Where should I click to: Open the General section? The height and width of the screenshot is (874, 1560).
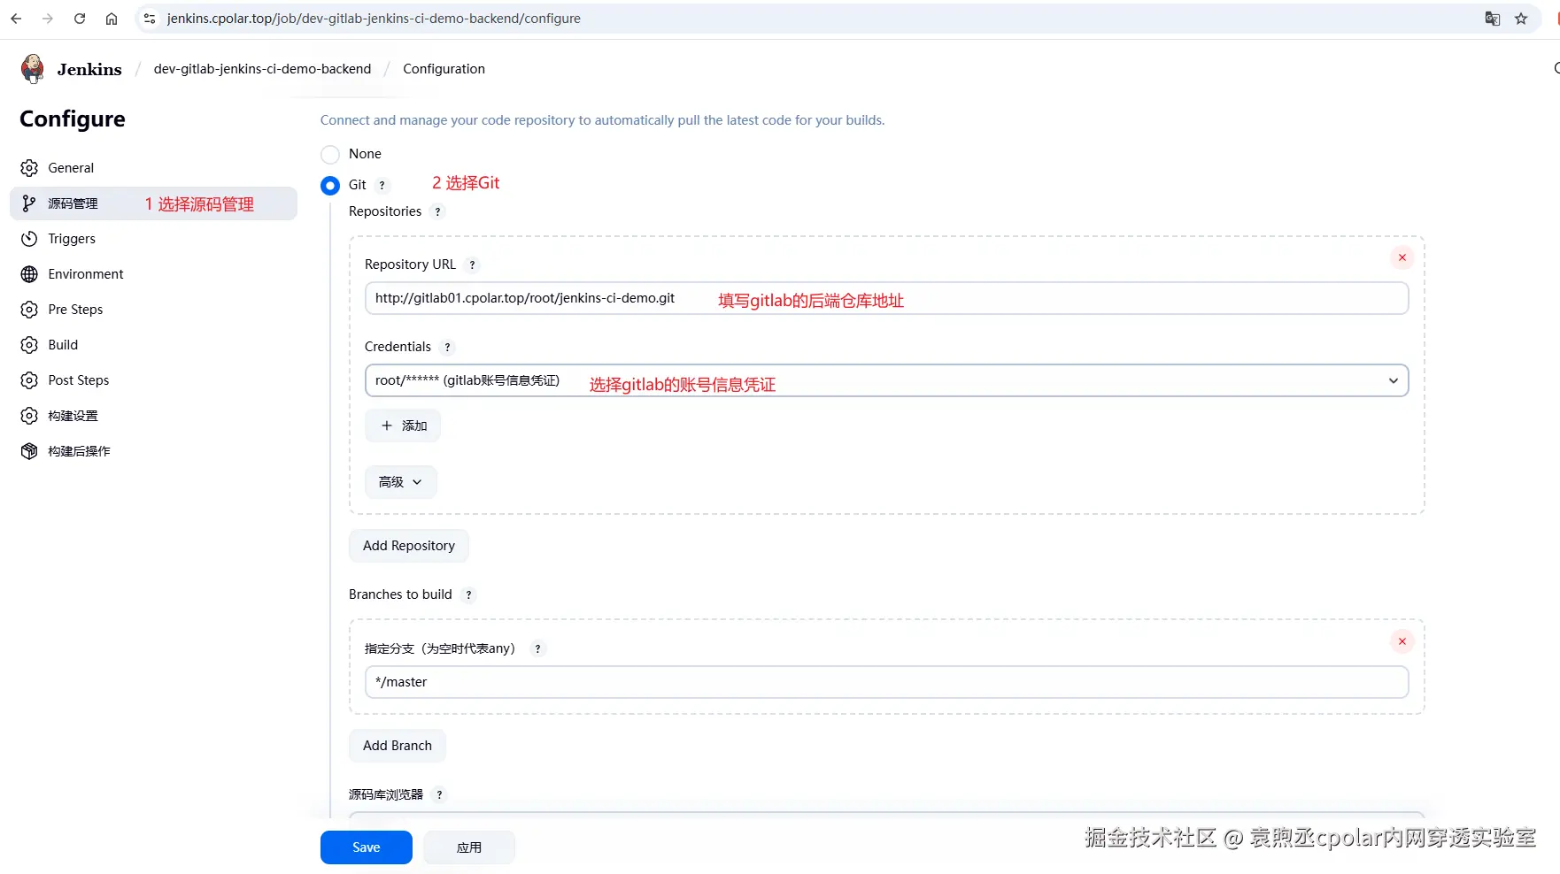153,168
